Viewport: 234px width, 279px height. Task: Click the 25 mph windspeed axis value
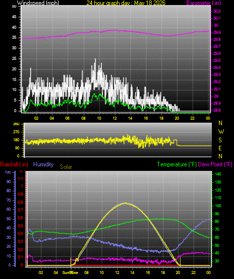coord(14,58)
